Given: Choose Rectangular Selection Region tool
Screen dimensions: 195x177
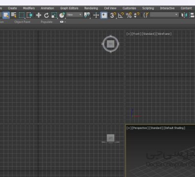Looking at the screenshot, I should (22, 15).
